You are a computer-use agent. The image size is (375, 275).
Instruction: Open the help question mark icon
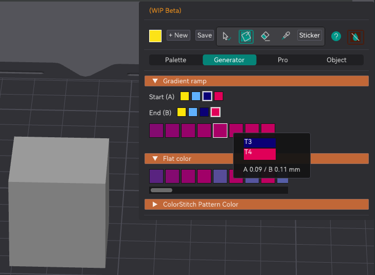336,36
